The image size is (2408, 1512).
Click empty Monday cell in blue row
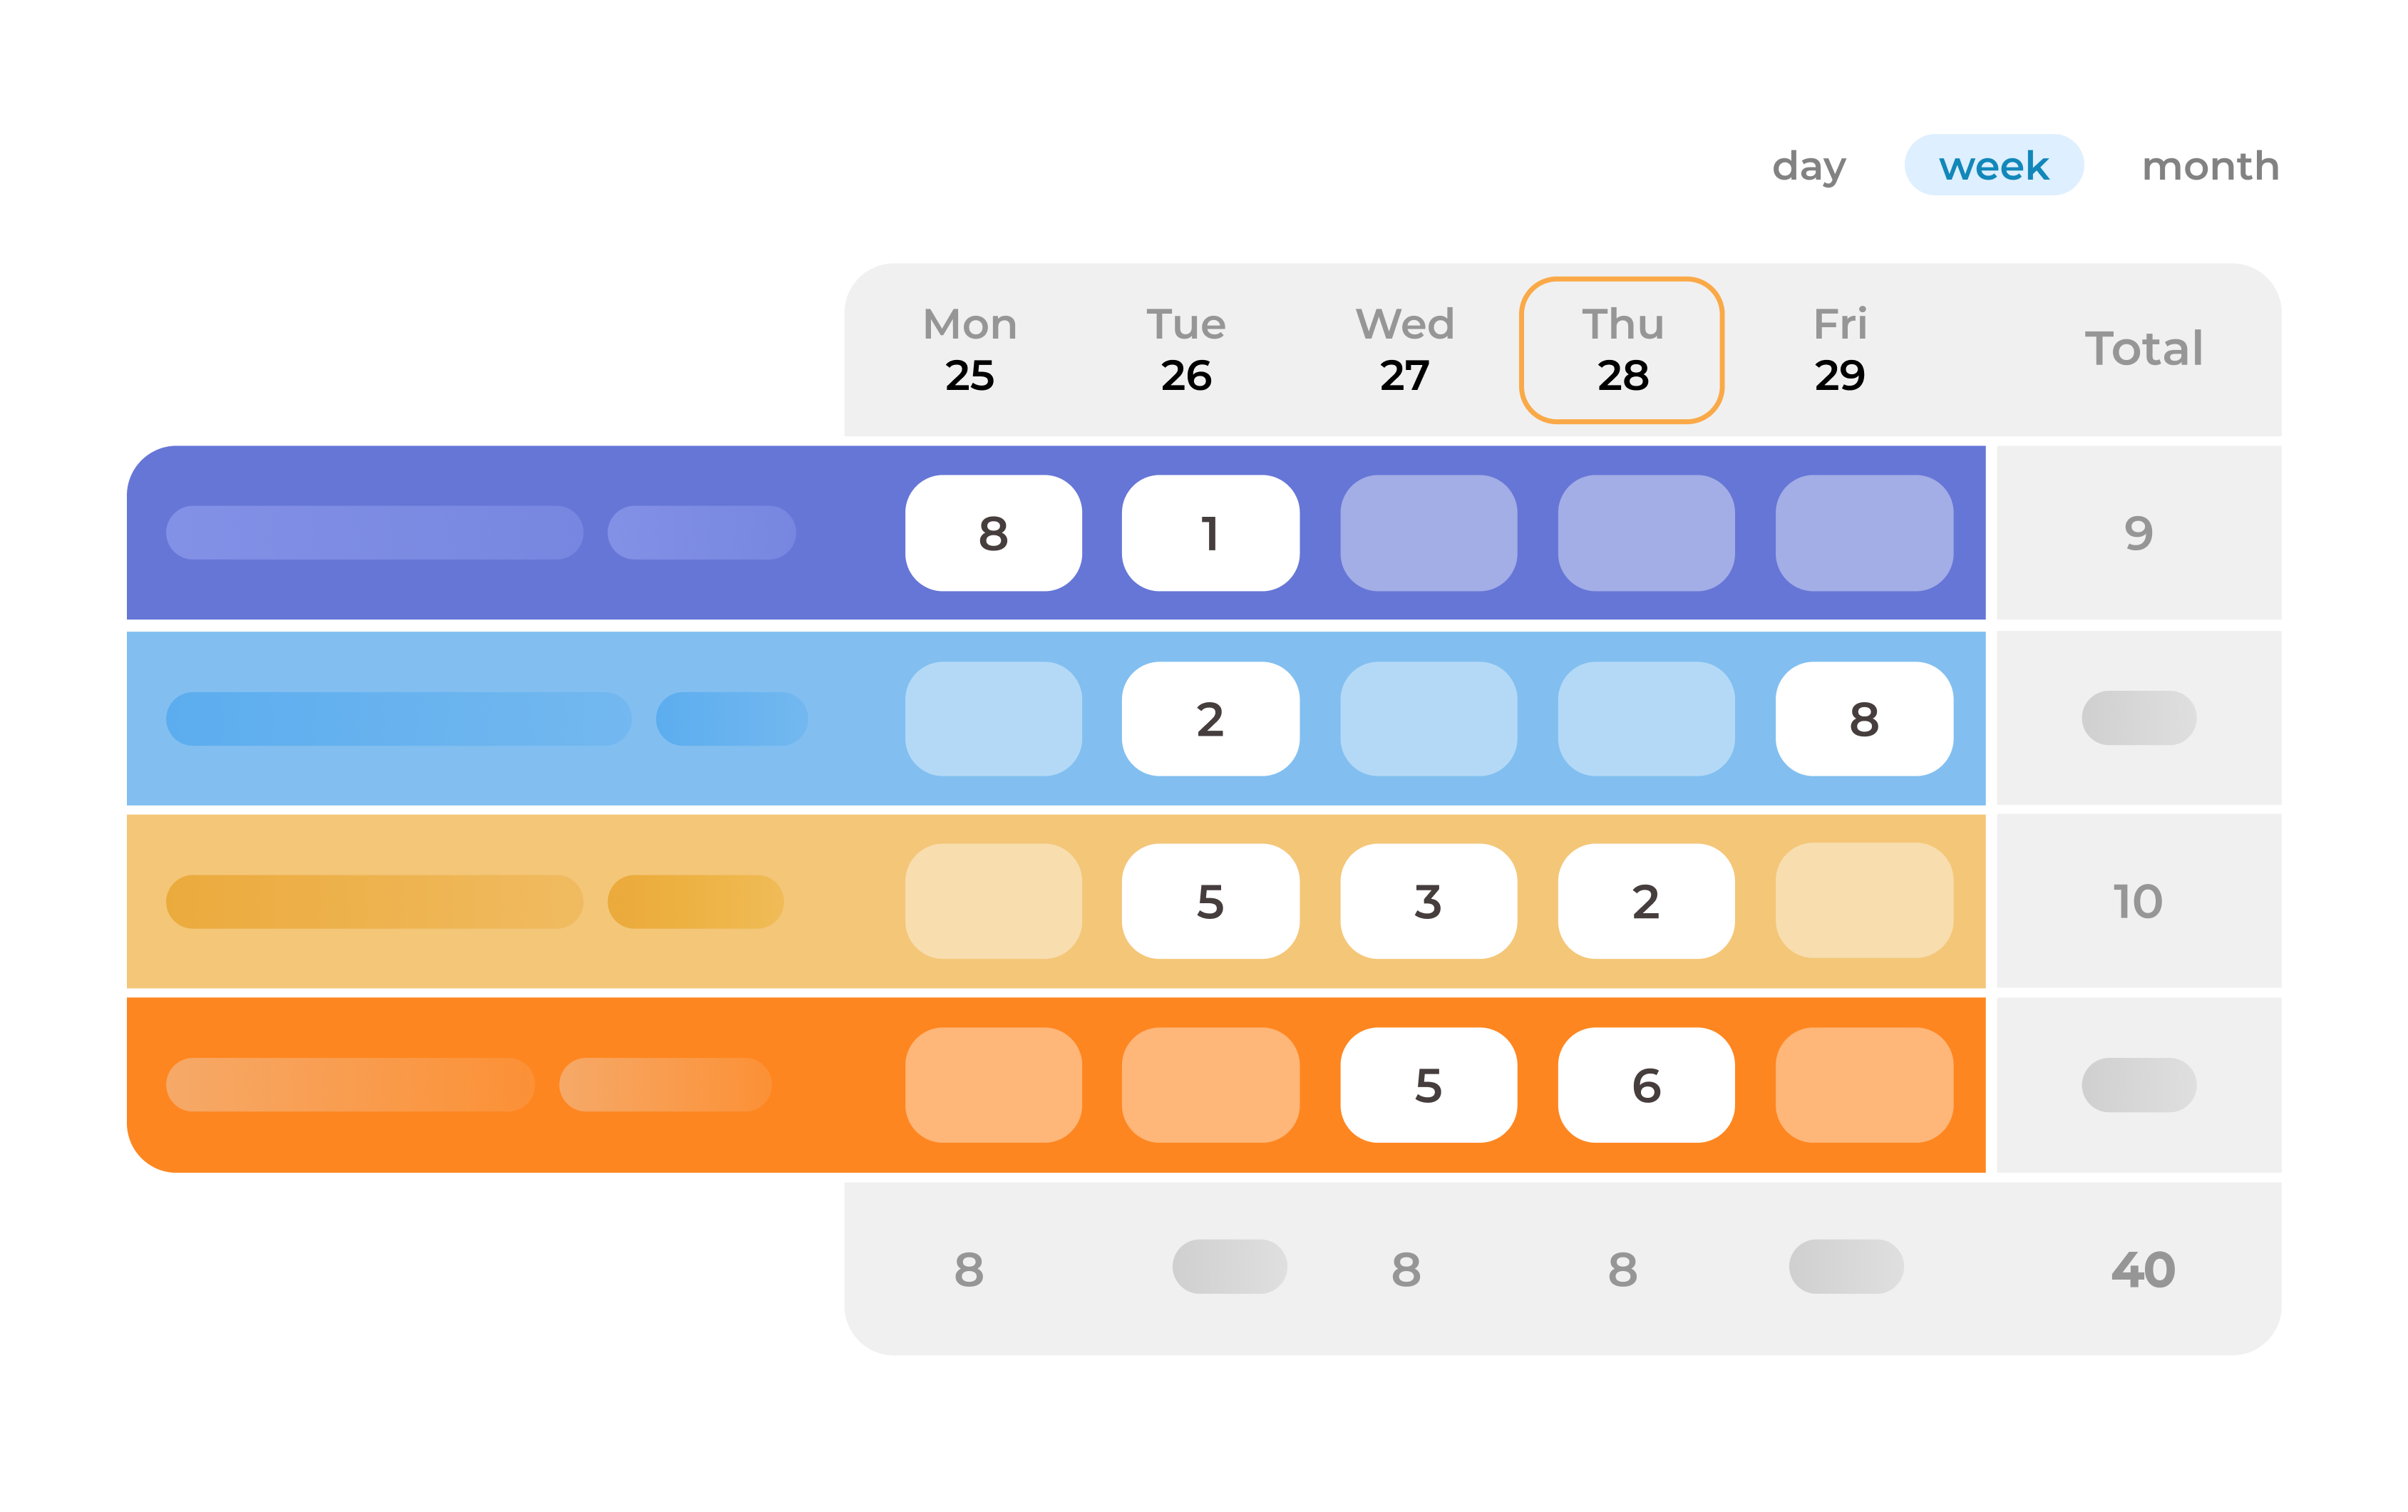point(993,719)
